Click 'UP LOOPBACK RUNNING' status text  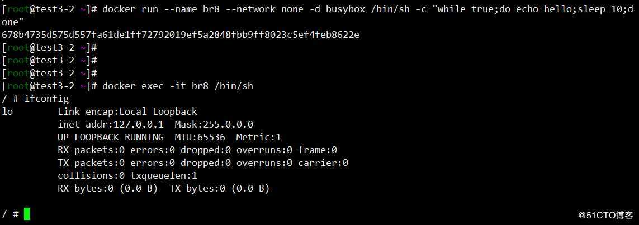pyautogui.click(x=111, y=137)
